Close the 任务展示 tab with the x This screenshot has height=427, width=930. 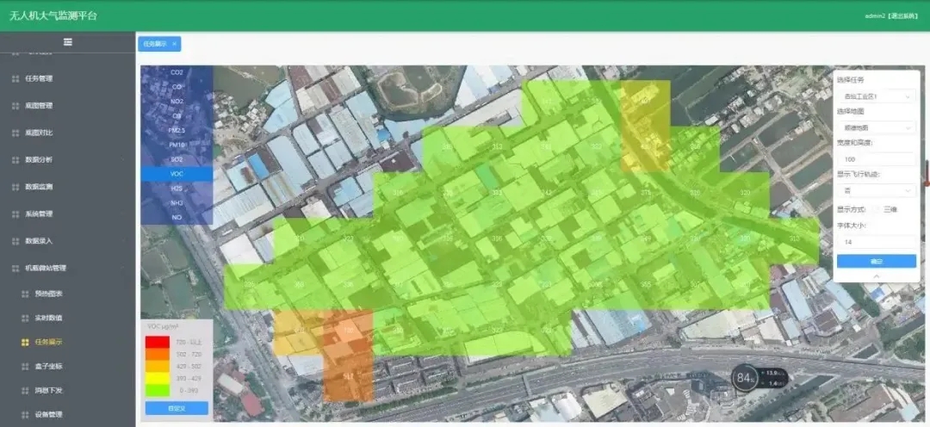click(x=174, y=44)
